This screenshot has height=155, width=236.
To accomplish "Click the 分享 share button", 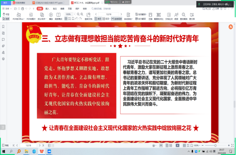I will [x=216, y=9].
